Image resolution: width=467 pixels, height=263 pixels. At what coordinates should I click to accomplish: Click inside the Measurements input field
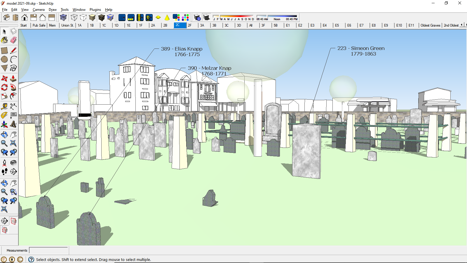48,250
